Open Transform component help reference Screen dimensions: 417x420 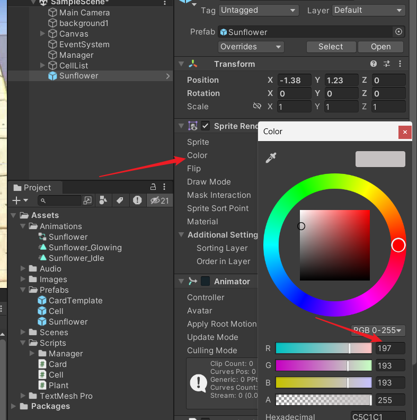pyautogui.click(x=374, y=64)
